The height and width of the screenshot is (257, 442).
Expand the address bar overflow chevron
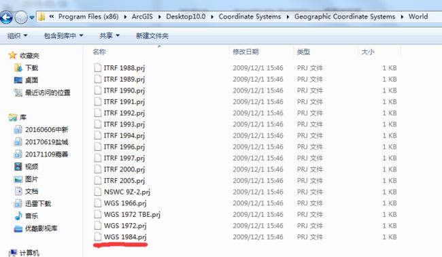(x=51, y=16)
